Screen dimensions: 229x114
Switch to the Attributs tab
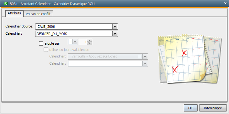(14, 13)
